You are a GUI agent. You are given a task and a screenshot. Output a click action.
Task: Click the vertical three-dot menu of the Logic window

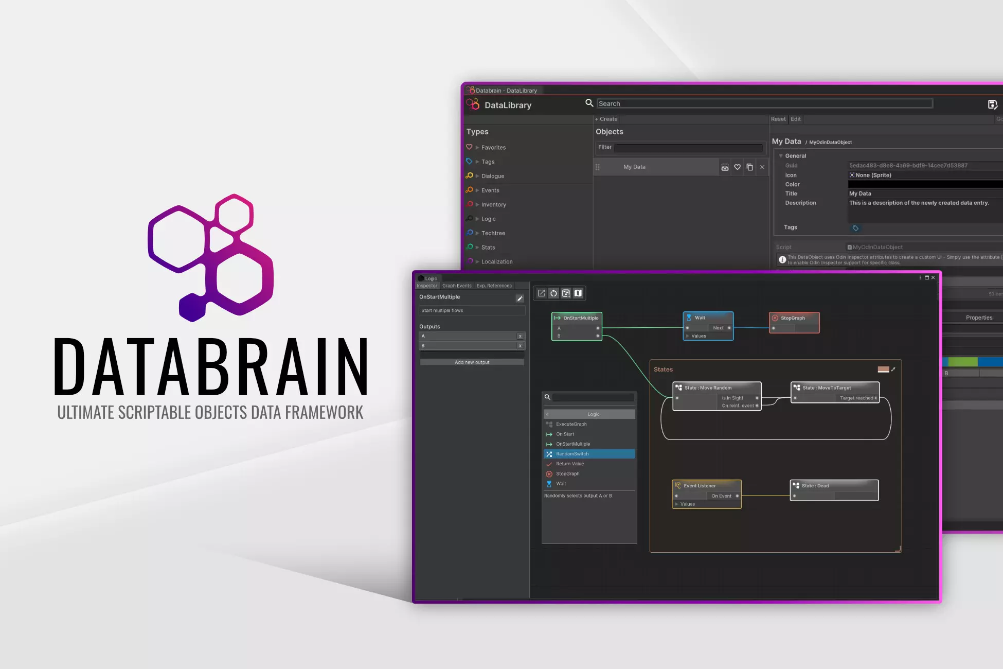pos(920,278)
